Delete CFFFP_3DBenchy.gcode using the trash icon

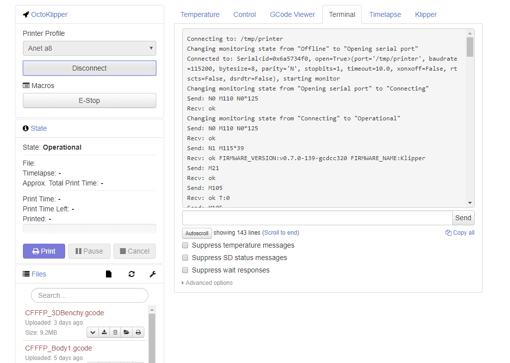[x=115, y=332]
